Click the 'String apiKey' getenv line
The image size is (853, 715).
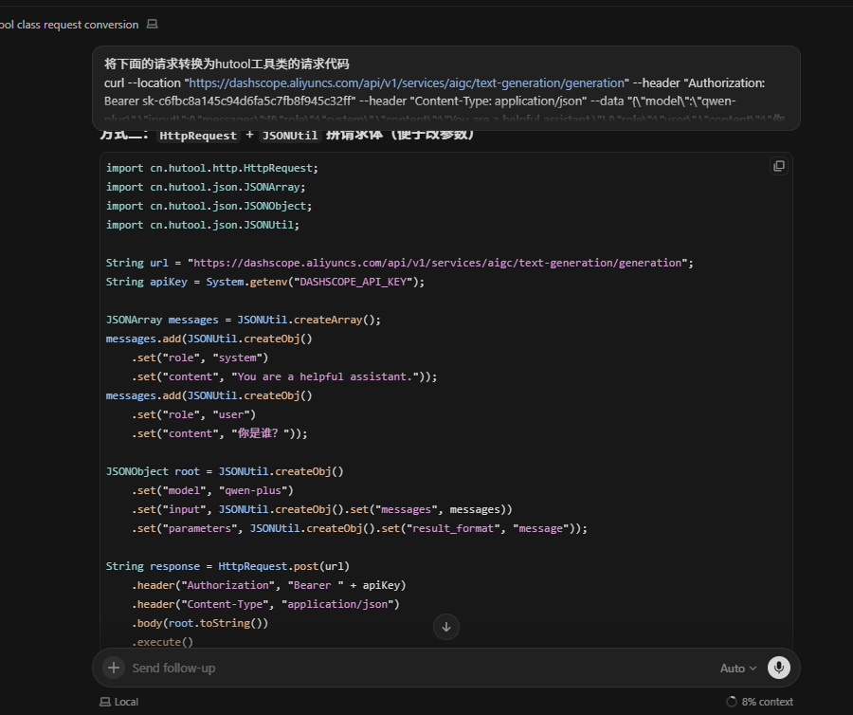click(265, 282)
